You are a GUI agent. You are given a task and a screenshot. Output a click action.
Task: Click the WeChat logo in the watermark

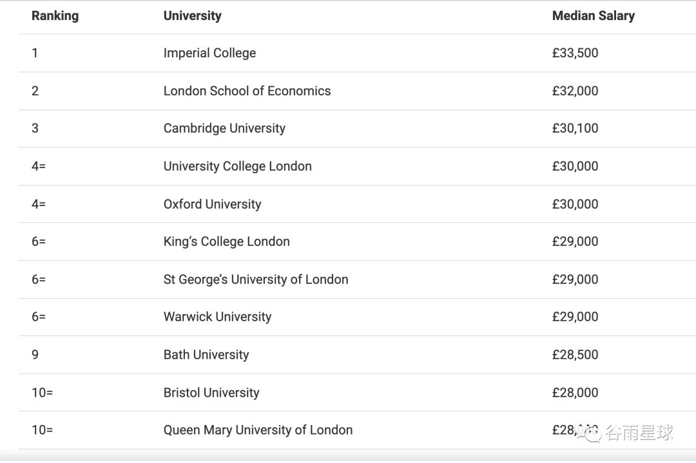tap(590, 433)
